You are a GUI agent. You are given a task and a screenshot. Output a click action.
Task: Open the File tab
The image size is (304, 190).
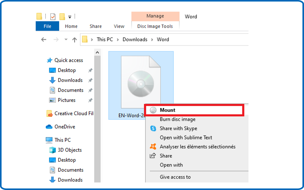click(x=47, y=26)
